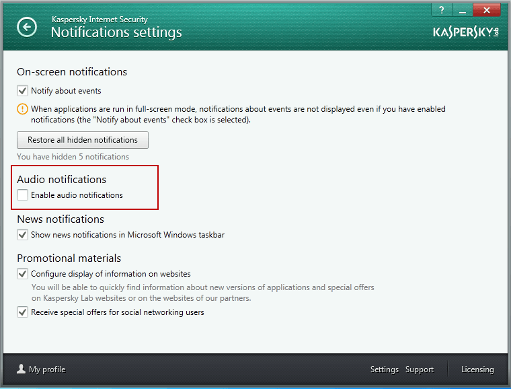The height and width of the screenshot is (389, 511).
Task: Open Settings in the bottom bar
Action: [x=385, y=369]
